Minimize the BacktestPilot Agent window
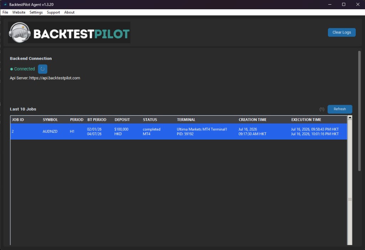The width and height of the screenshot is (365, 250). click(330, 4)
